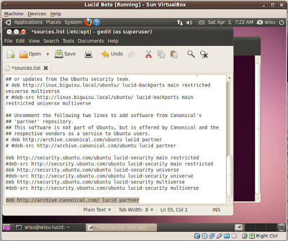Open the VirtualBox Machine menu
This screenshot has width=288, height=241.
(13, 14)
